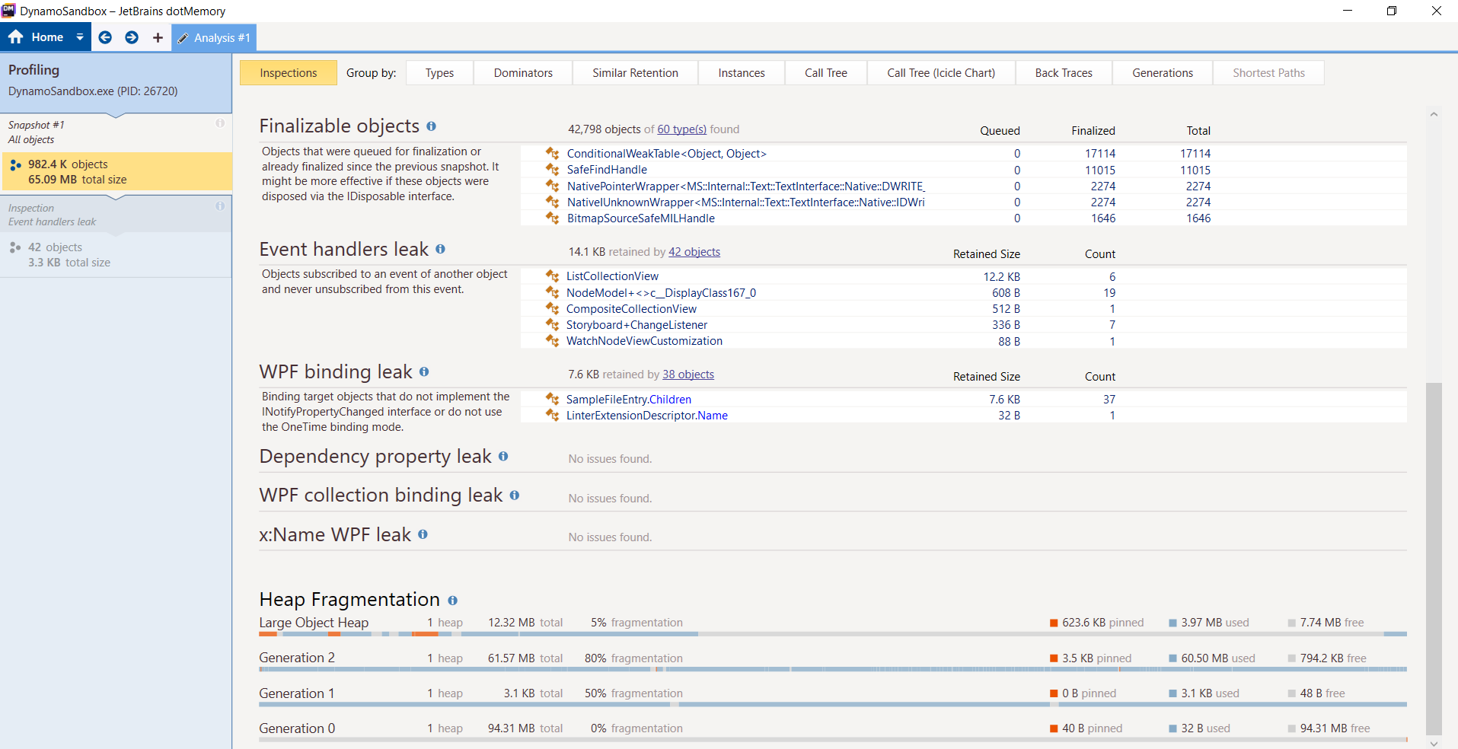1458x749 pixels.
Task: Open ListCollectionView leak entry
Action: coord(612,276)
